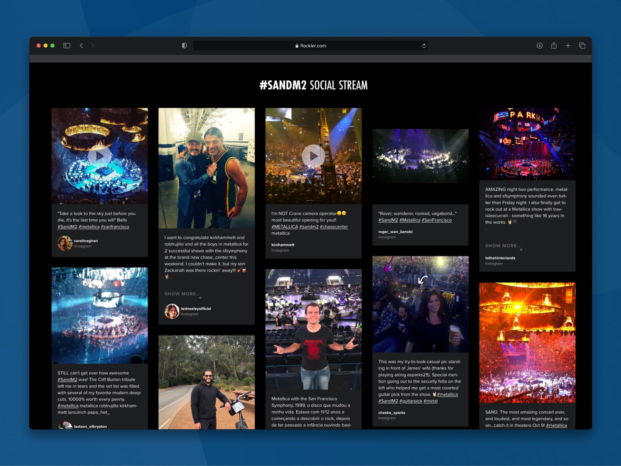The image size is (621, 466).
Task: Click the #SANDM2 SOCIAL STREAM heading
Action: click(x=313, y=85)
